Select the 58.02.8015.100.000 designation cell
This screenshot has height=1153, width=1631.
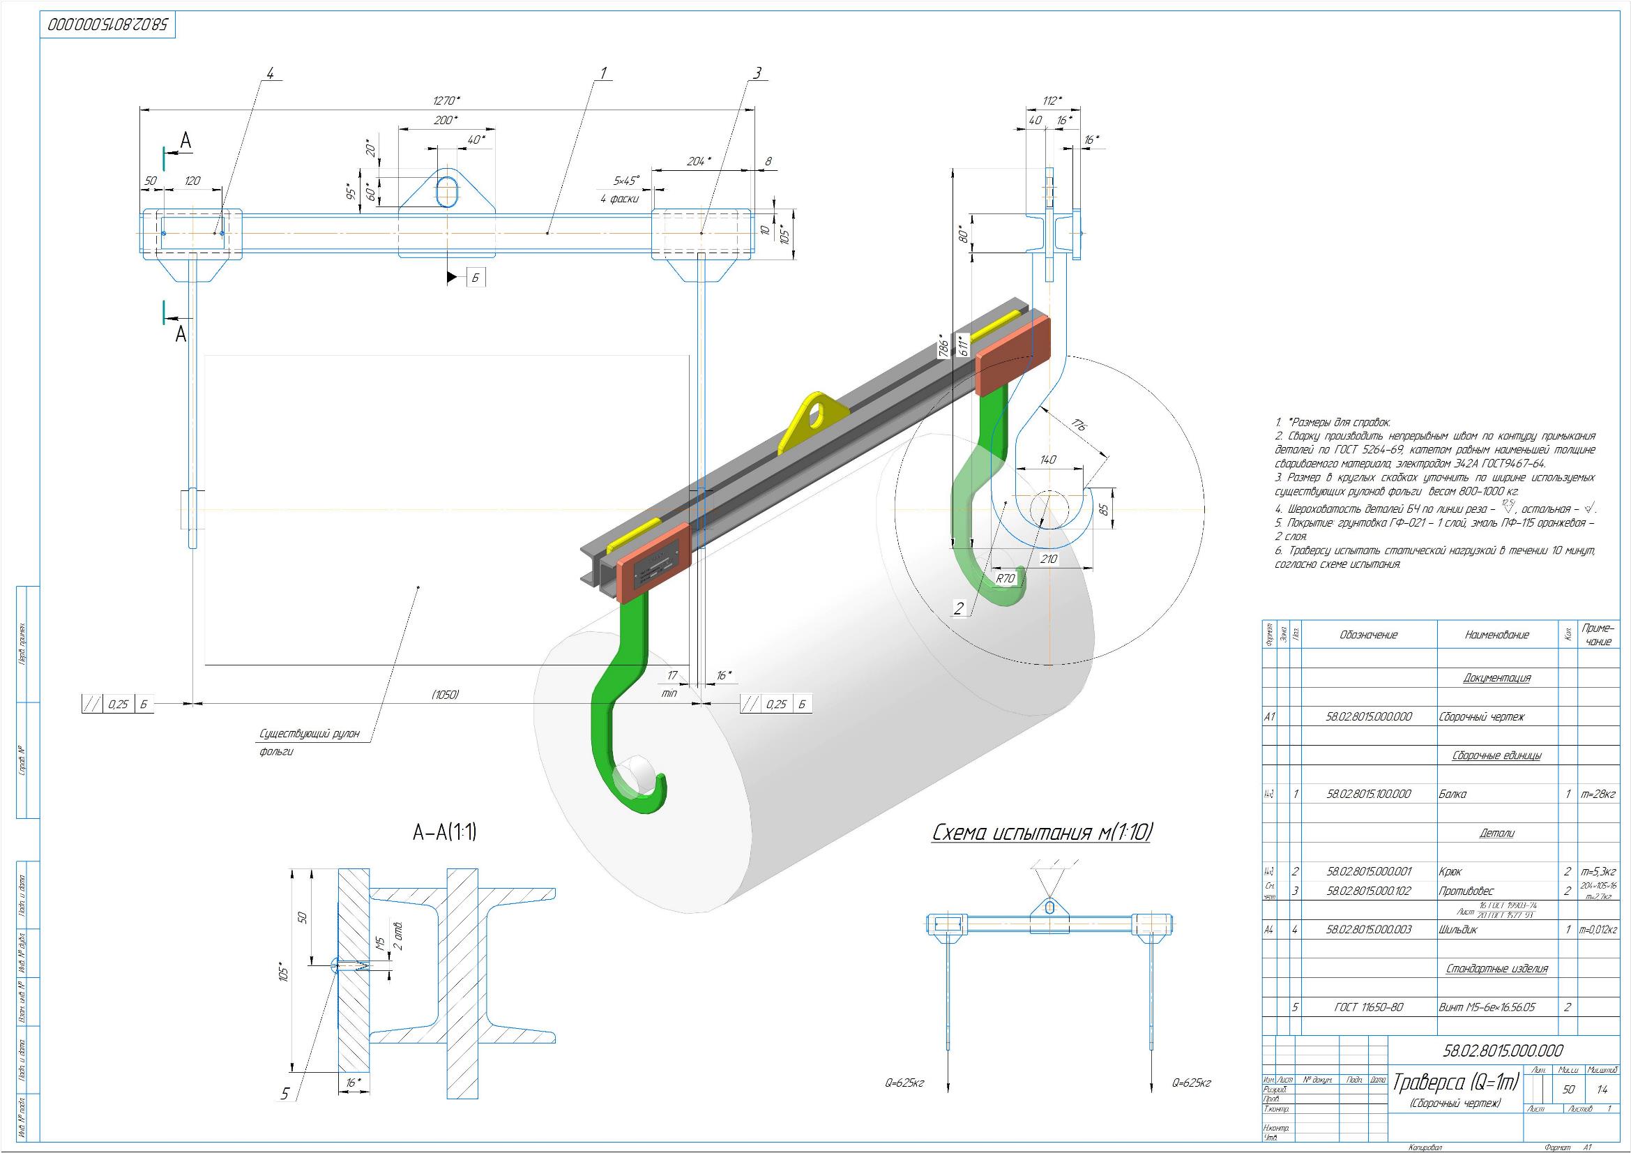point(1368,794)
